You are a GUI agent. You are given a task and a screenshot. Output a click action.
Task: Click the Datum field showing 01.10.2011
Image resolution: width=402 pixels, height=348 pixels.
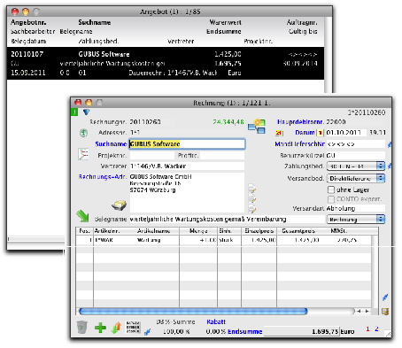pos(346,133)
